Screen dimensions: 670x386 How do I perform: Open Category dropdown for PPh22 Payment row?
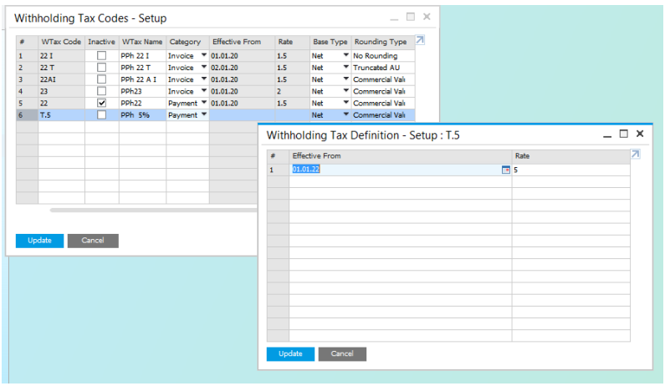[x=204, y=103]
